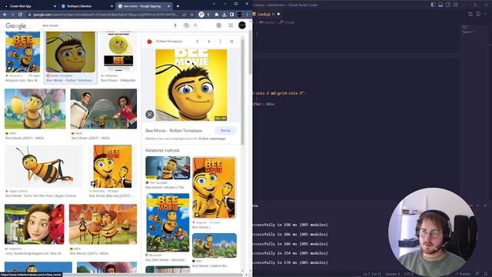Bookmark this page with the star icon
The image size is (492, 277).
192,15
